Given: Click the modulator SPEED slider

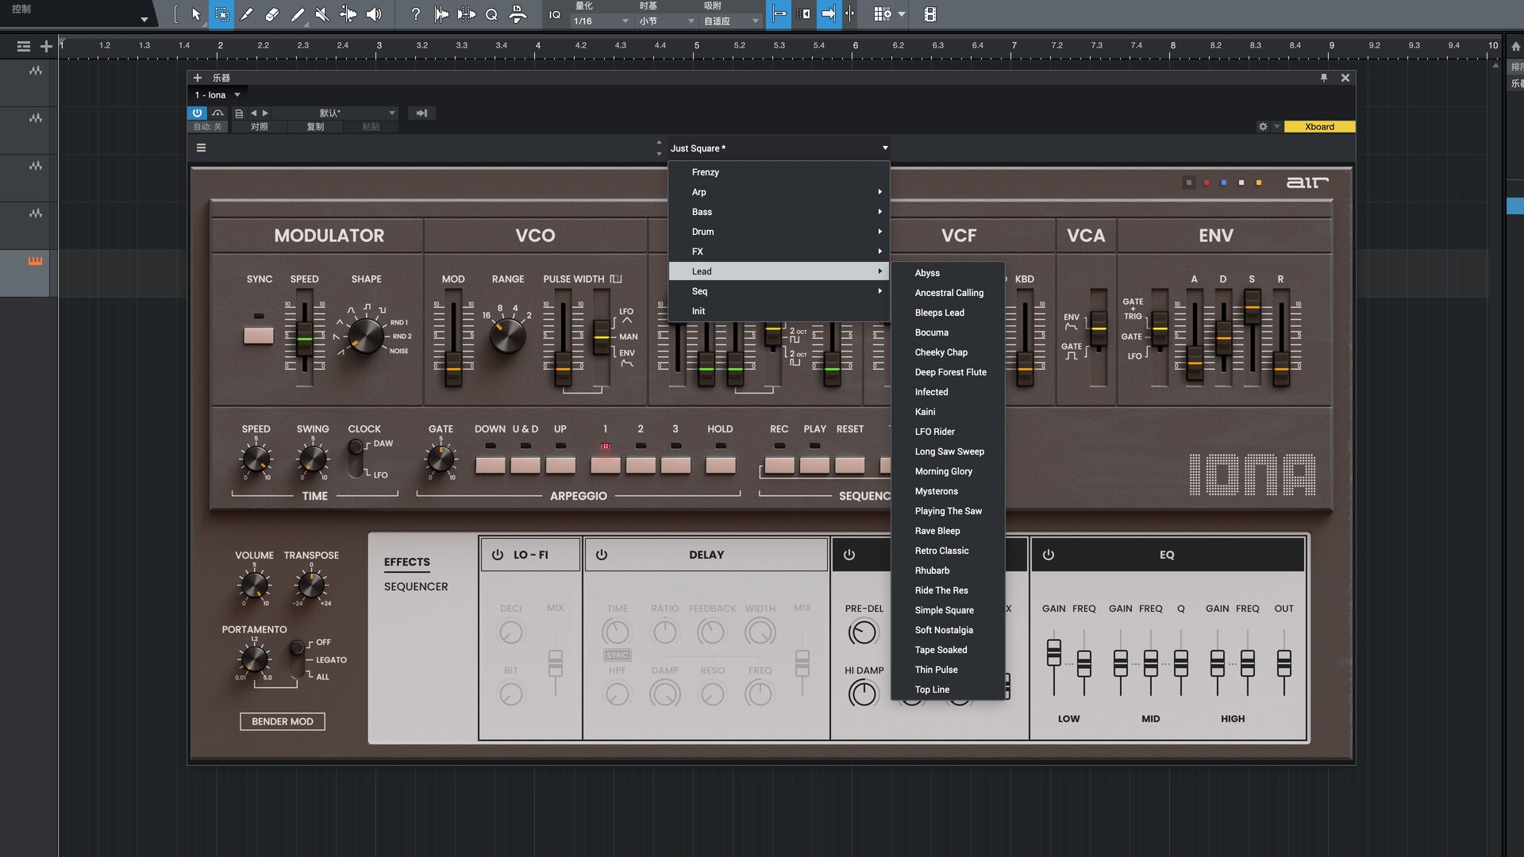Looking at the screenshot, I should [304, 339].
